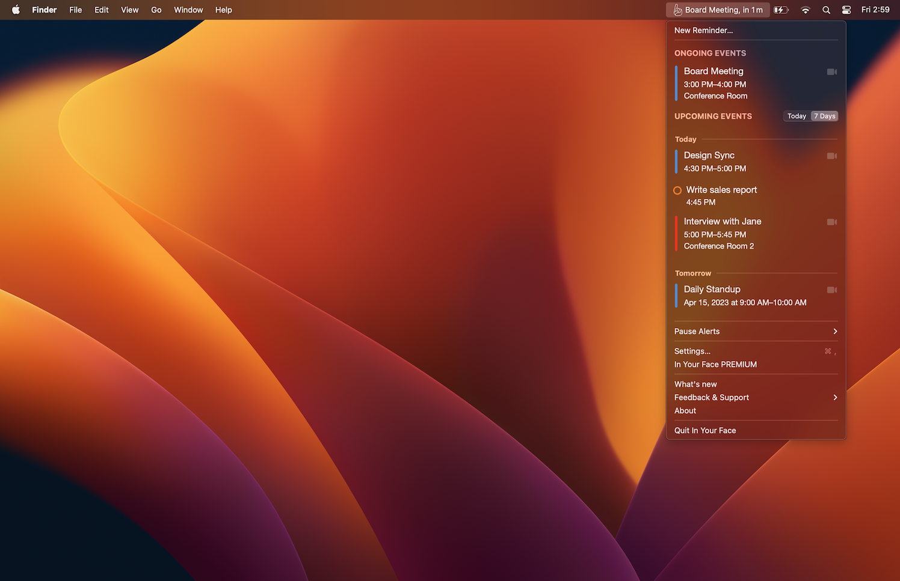This screenshot has height=581, width=900.
Task: Open the Daily Standup event
Action: point(745,296)
